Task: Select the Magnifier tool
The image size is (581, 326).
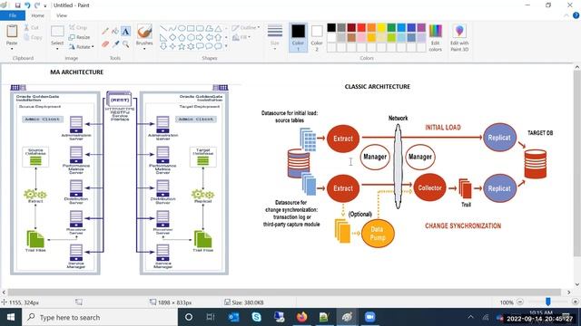Action: 125,44
